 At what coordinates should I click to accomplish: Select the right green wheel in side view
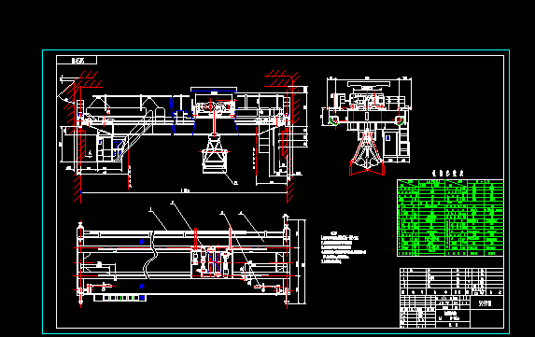[400, 120]
